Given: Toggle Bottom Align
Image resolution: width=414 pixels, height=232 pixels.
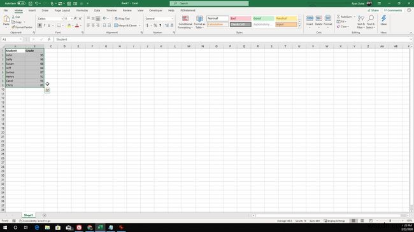Looking at the screenshot, I should (x=98, y=18).
